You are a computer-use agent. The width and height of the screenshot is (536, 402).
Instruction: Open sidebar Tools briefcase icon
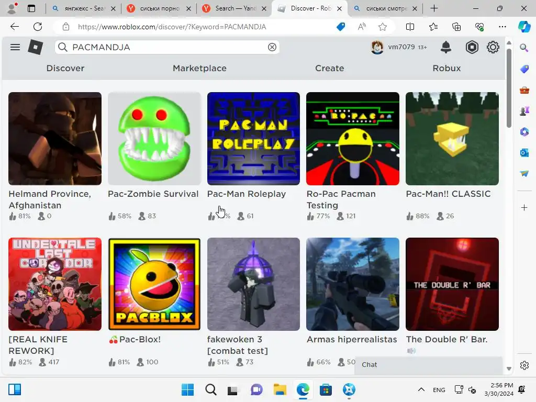tap(524, 90)
